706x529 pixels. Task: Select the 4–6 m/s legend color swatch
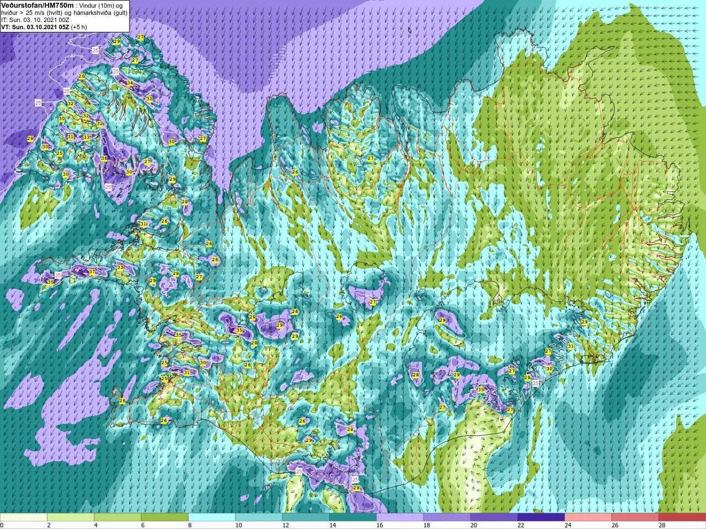[117, 517]
